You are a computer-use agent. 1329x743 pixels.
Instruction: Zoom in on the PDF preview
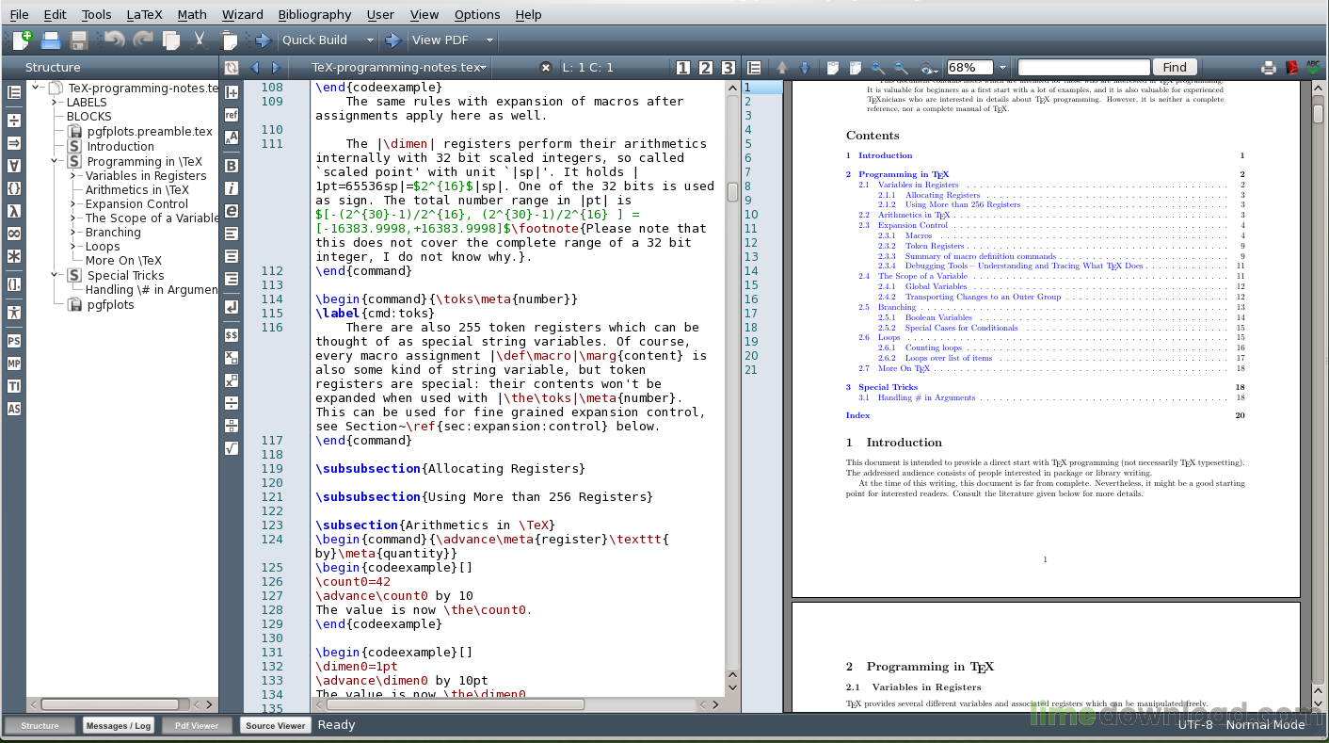click(x=878, y=68)
